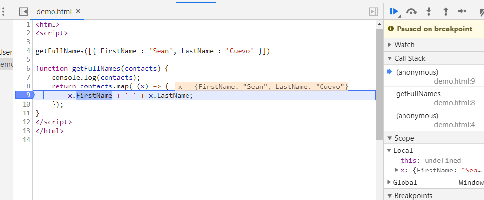Collapse the Scope section

(434, 138)
